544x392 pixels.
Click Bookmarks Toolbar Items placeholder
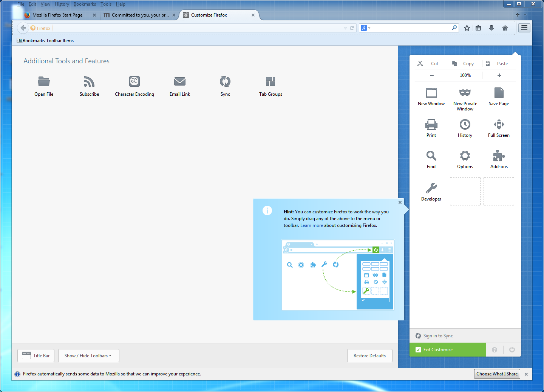point(45,41)
